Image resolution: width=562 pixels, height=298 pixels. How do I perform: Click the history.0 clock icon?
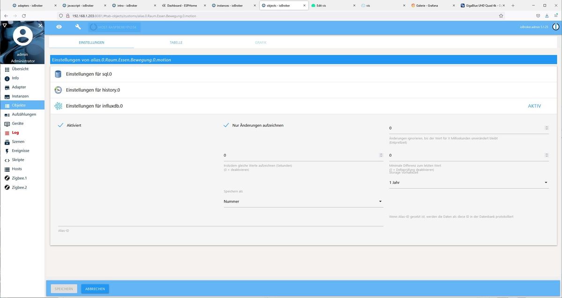tap(58, 90)
